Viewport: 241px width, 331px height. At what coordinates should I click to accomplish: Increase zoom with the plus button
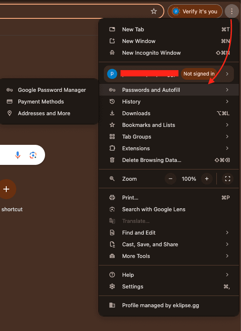[x=207, y=179]
